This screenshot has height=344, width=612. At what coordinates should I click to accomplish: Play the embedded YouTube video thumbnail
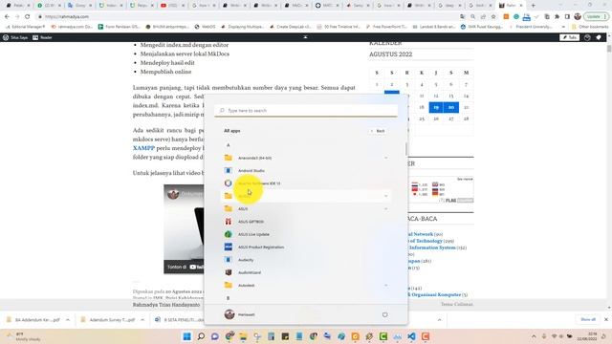coord(184,229)
